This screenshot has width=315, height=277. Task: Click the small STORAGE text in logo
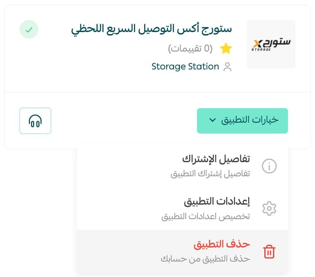click(261, 49)
